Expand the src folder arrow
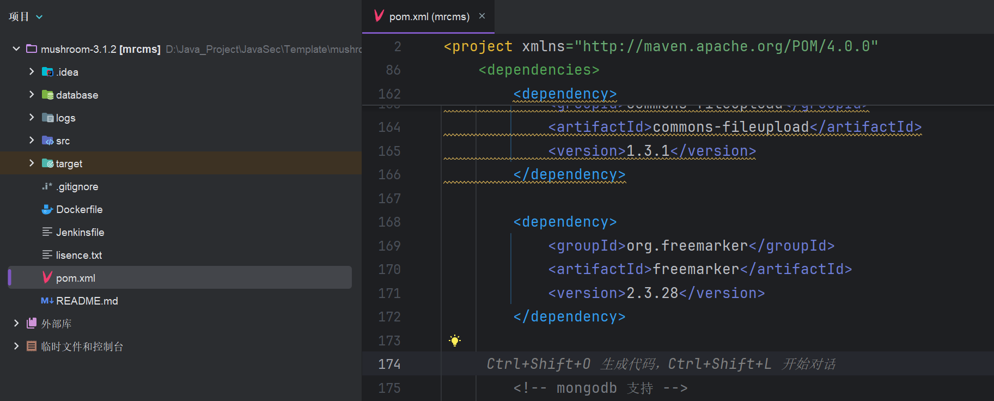Image resolution: width=994 pixels, height=401 pixels. point(32,141)
